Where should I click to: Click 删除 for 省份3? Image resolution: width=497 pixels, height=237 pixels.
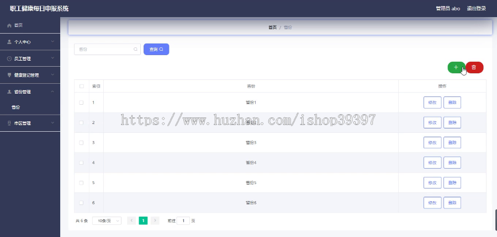pos(452,143)
